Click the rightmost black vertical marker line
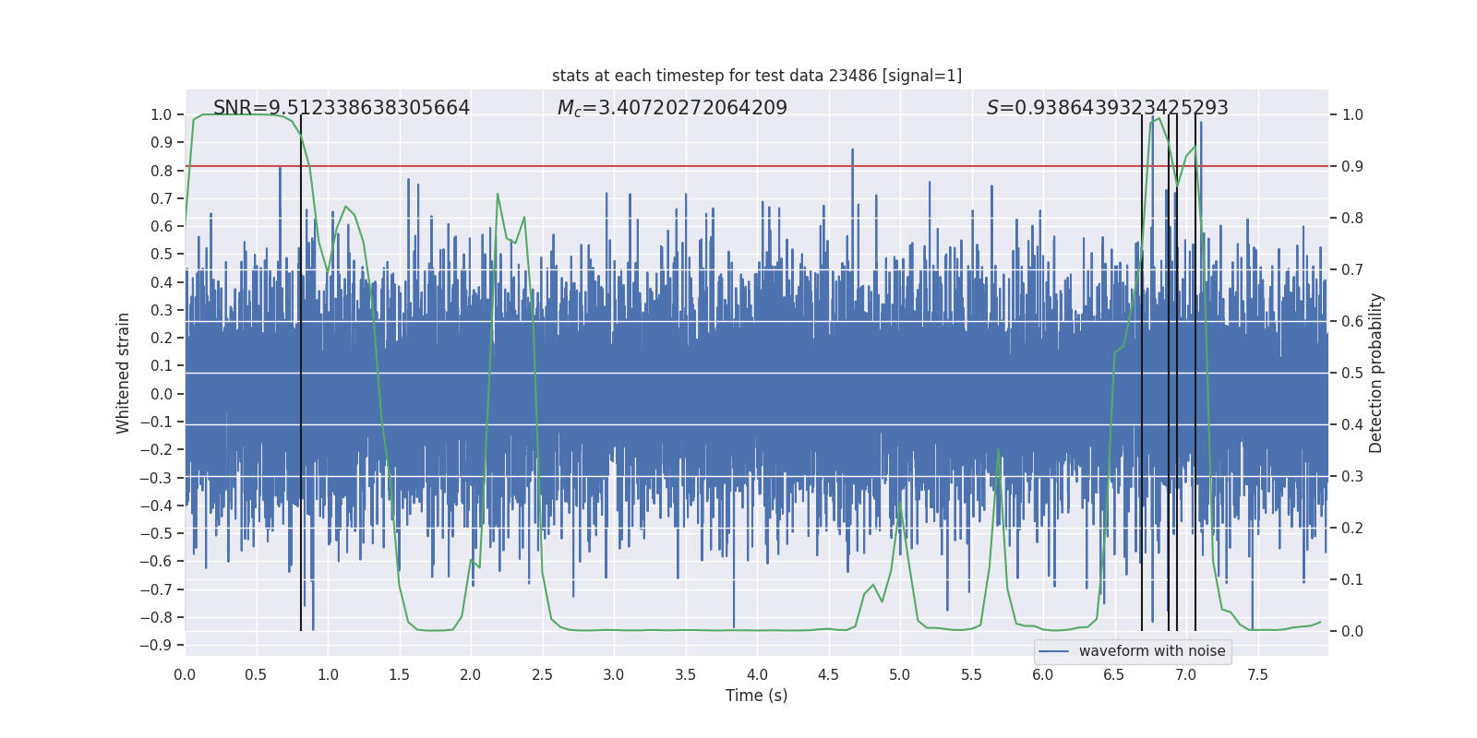Image resolution: width=1477 pixels, height=738 pixels. pyautogui.click(x=1195, y=369)
